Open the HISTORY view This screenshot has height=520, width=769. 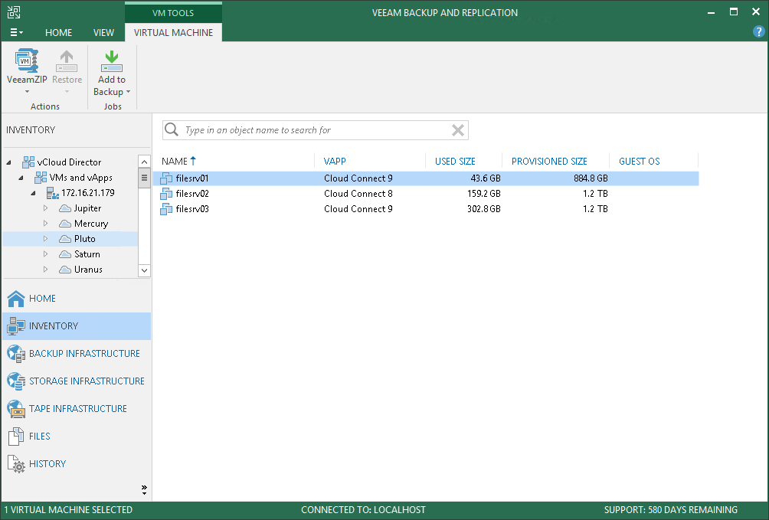click(77, 463)
